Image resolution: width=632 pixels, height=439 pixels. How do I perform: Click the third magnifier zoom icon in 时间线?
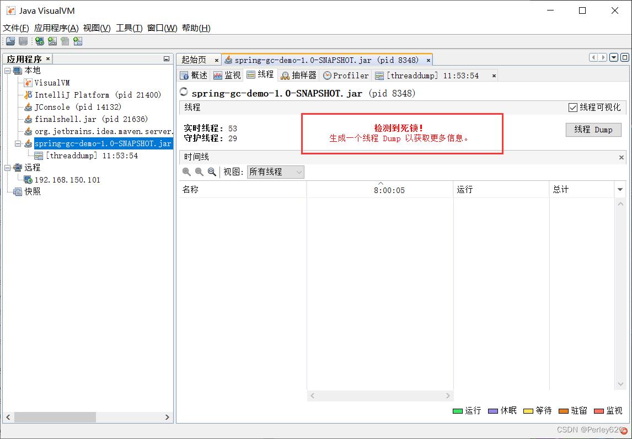(x=212, y=172)
